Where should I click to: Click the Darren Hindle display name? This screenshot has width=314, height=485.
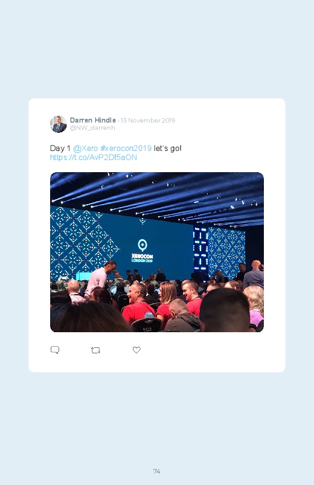93,120
